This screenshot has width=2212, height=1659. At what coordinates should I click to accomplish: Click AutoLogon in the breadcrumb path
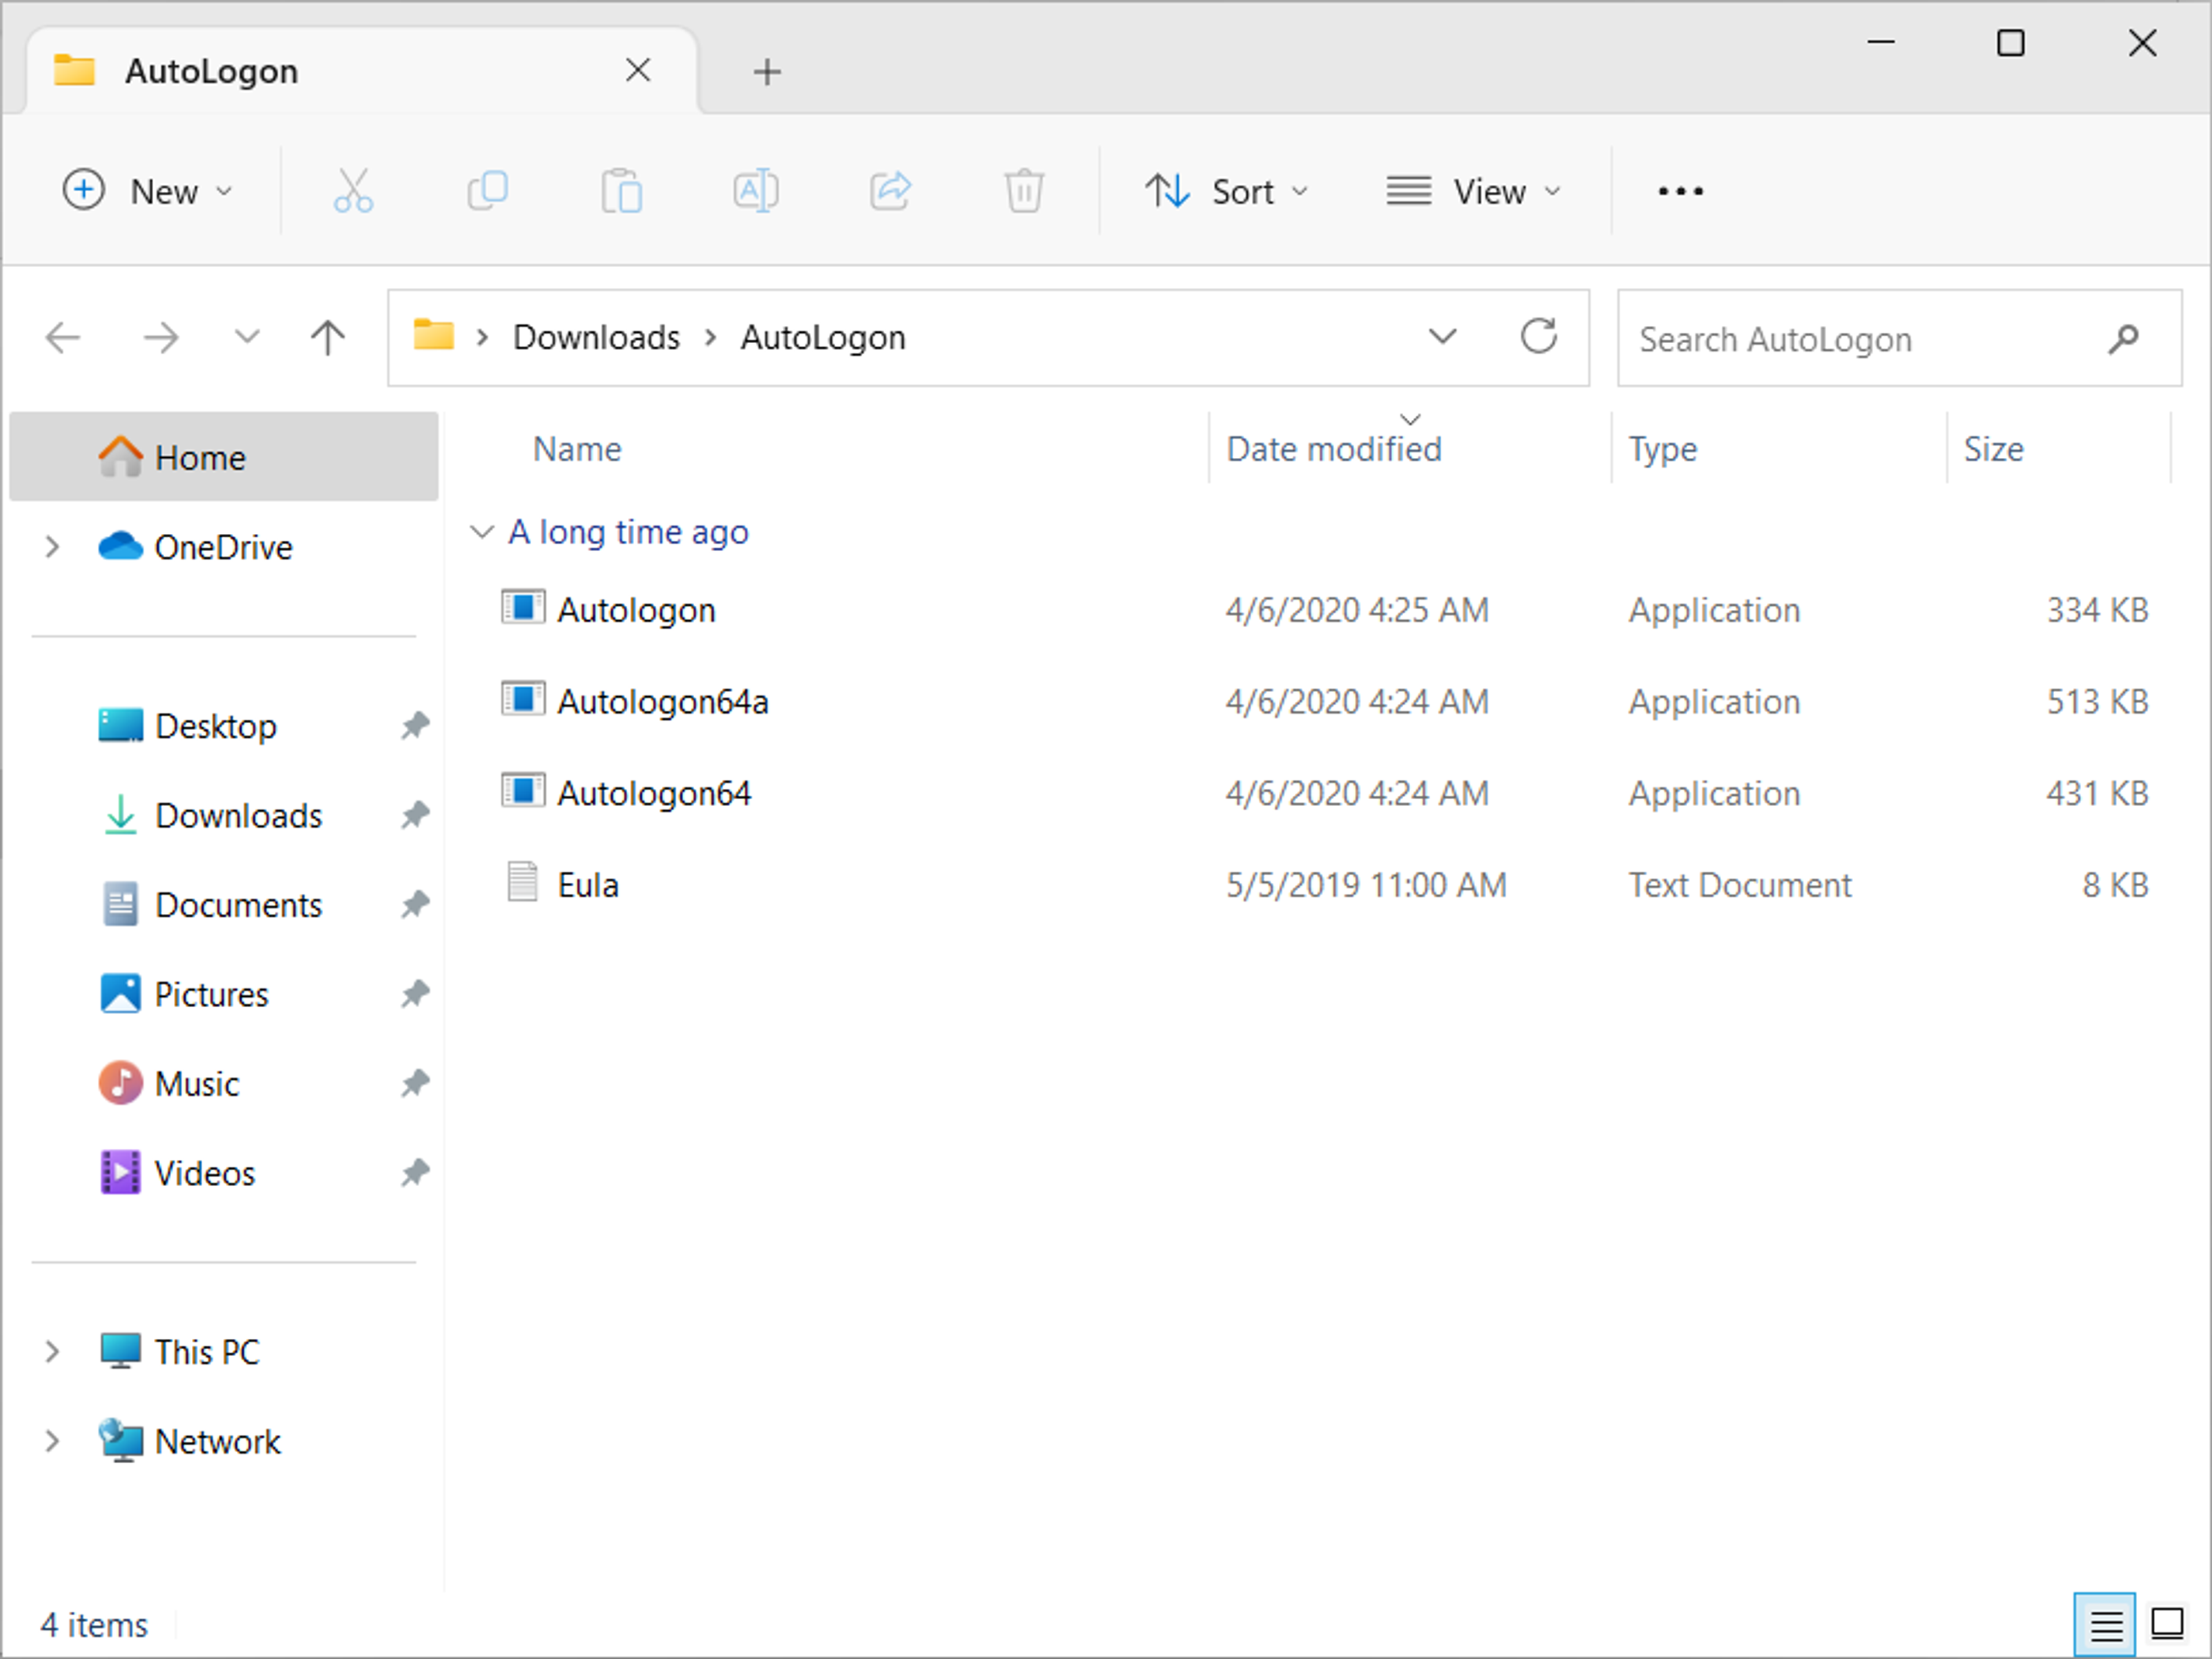point(823,338)
